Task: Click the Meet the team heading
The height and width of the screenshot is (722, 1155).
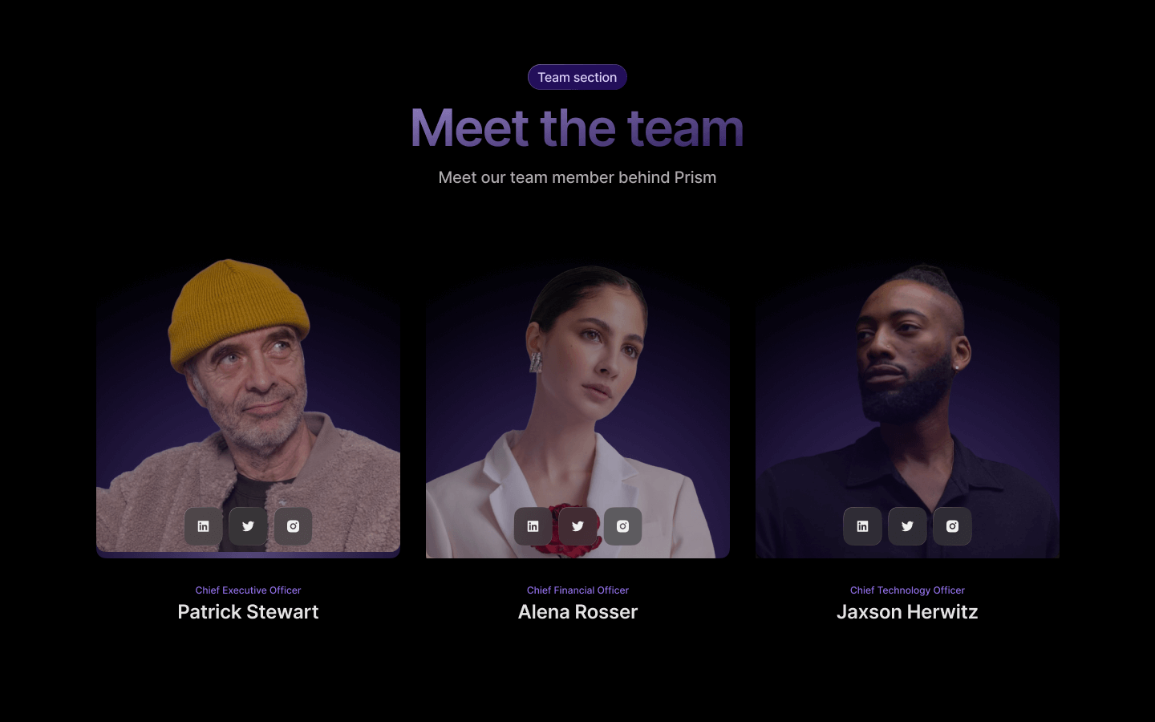Action: pyautogui.click(x=577, y=128)
